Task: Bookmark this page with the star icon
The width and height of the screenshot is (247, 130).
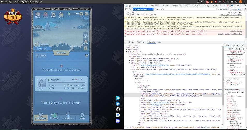Action: click(x=202, y=2)
